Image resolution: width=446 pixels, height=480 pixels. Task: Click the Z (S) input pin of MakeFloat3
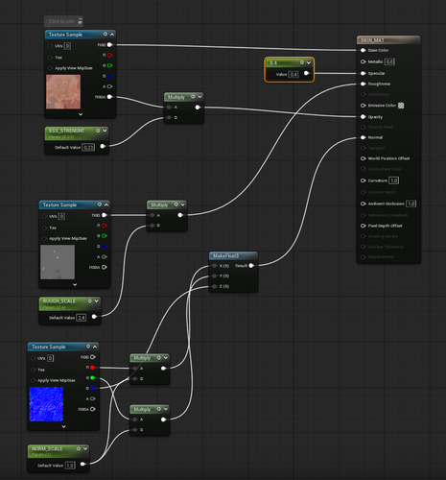215,286
